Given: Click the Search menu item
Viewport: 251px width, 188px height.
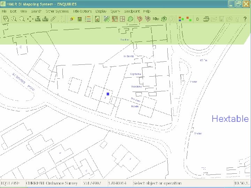Looking at the screenshot, I should [x=36, y=11].
